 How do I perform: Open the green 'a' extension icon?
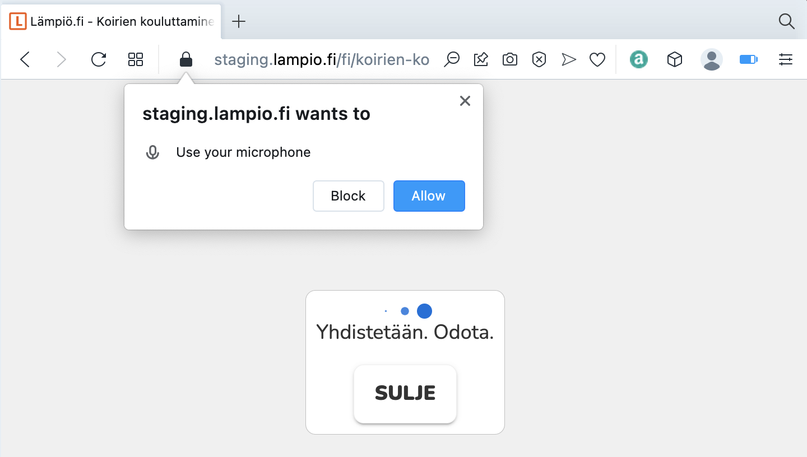click(x=639, y=59)
